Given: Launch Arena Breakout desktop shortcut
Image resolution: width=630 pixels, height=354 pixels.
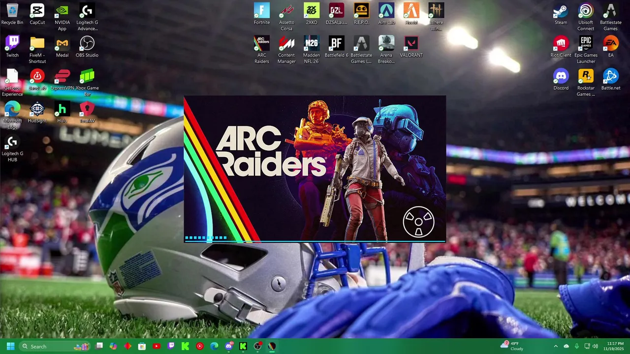Looking at the screenshot, I should tap(386, 50).
